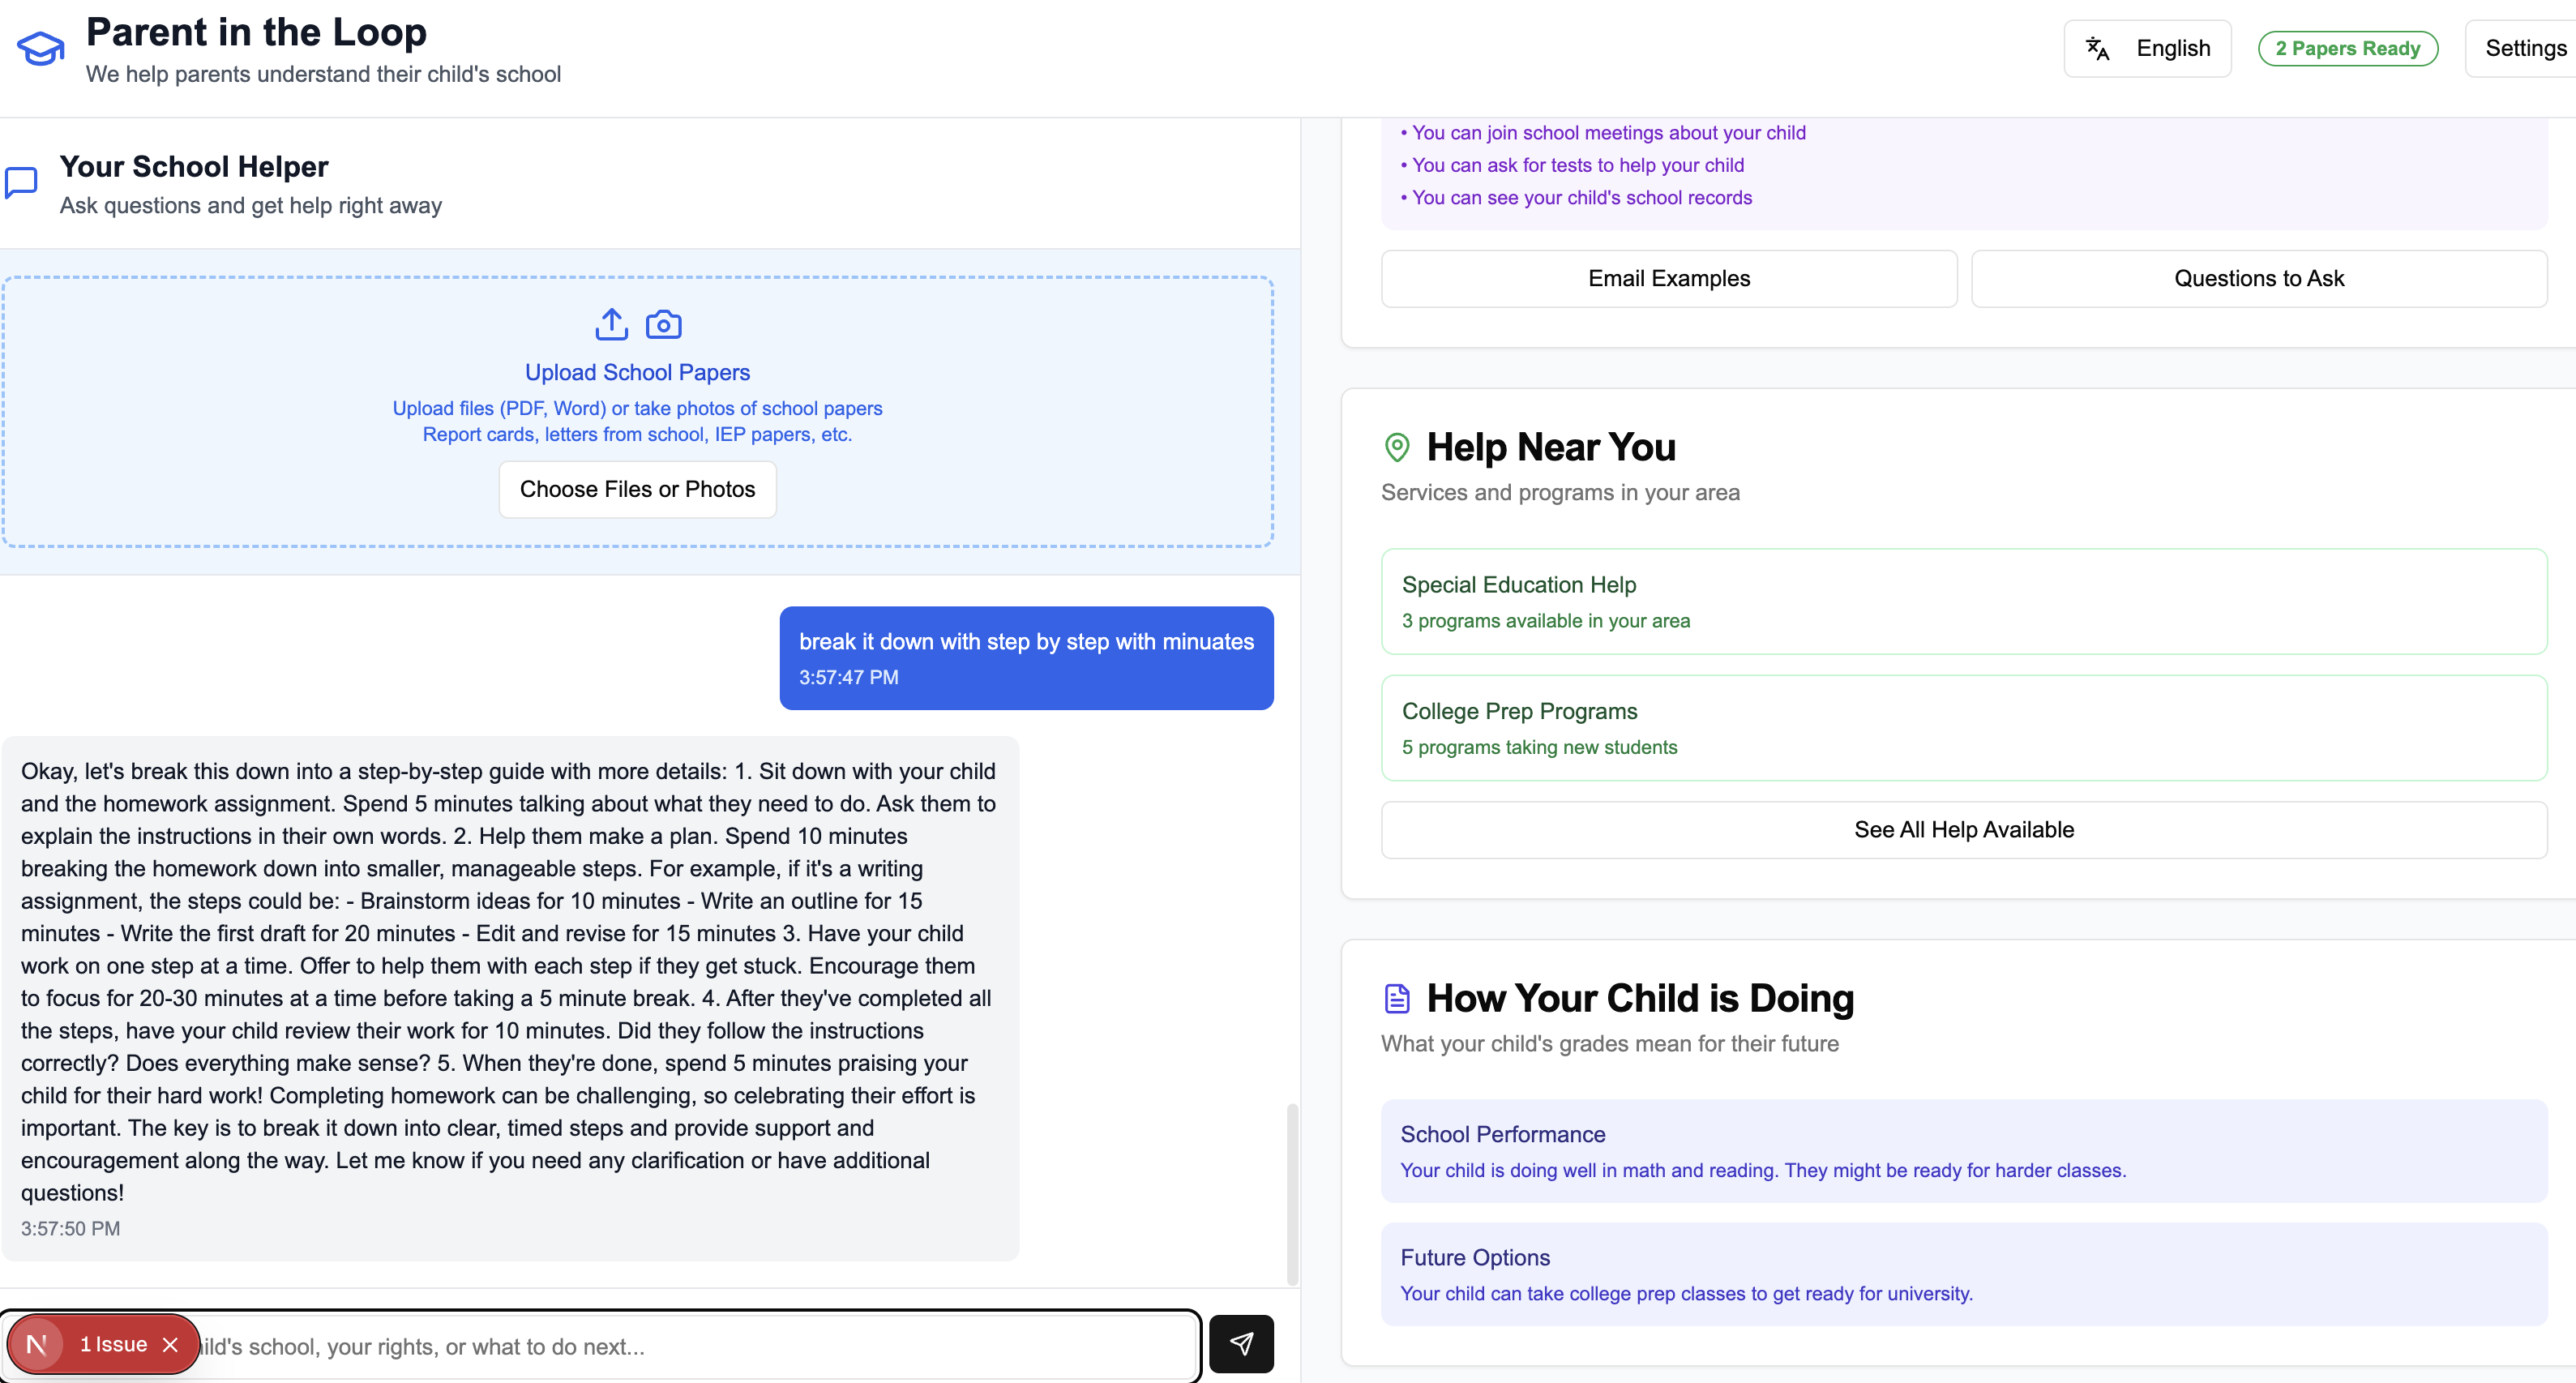This screenshot has height=1383, width=2576.
Task: Click the translate language icon
Action: click(2097, 48)
